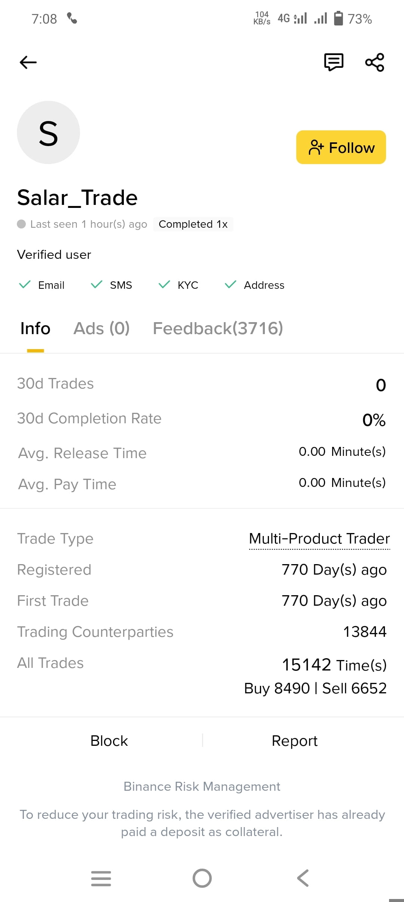Tap the Android back chevron icon
This screenshot has width=404, height=902.
(x=303, y=878)
